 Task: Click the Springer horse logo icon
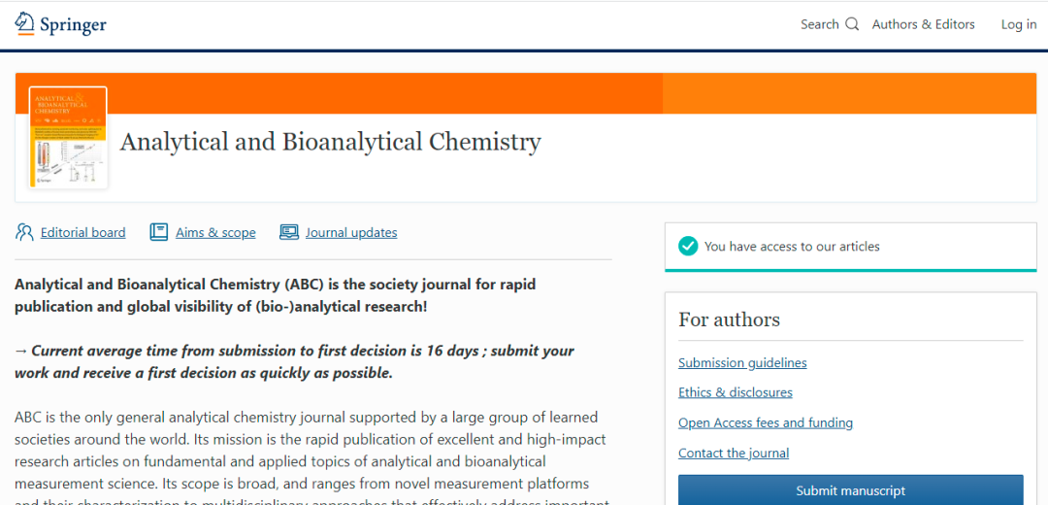pyautogui.click(x=24, y=23)
